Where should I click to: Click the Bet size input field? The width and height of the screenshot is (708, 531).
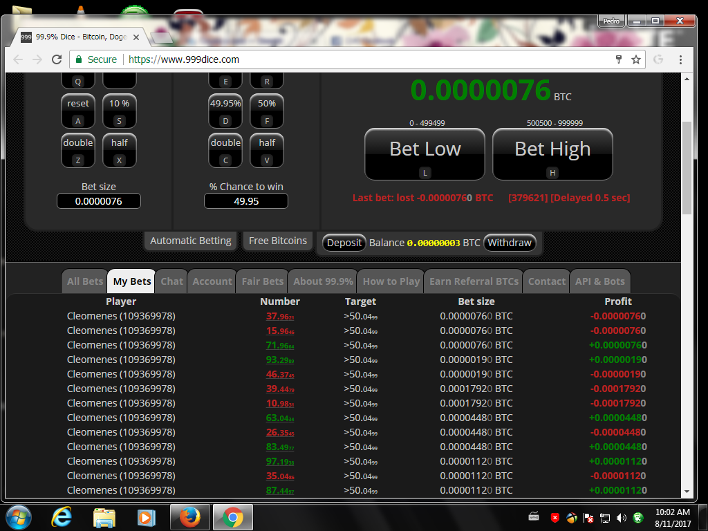point(98,201)
